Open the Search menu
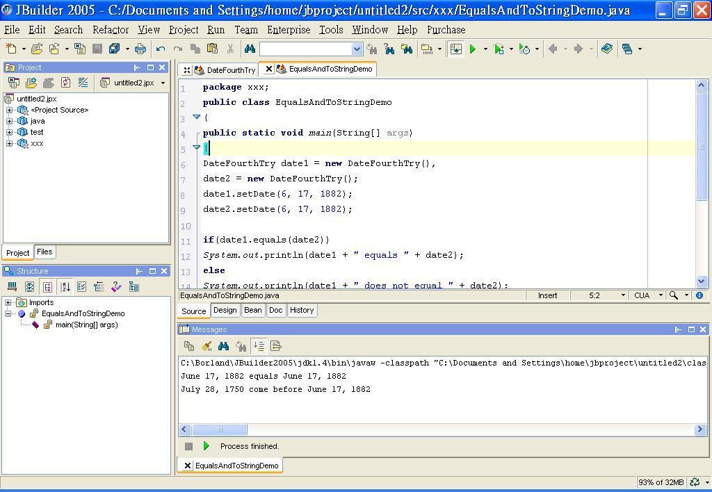Screen dimensions: 712x492 coord(69,29)
